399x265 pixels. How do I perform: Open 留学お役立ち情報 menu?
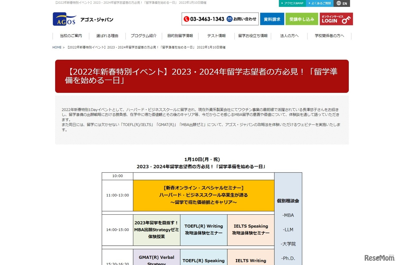[253, 36]
